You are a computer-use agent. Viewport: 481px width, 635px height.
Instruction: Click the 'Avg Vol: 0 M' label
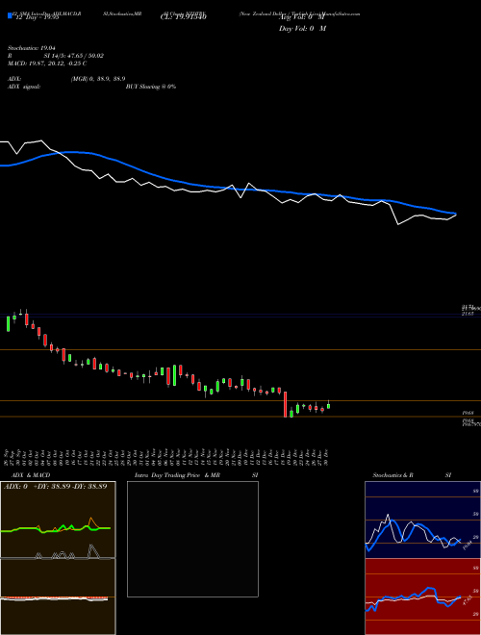coord(302,17)
